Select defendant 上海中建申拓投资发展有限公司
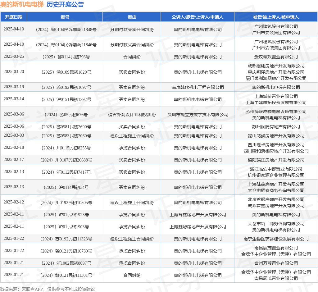The height and width of the screenshot is (292, 318). [x=276, y=103]
